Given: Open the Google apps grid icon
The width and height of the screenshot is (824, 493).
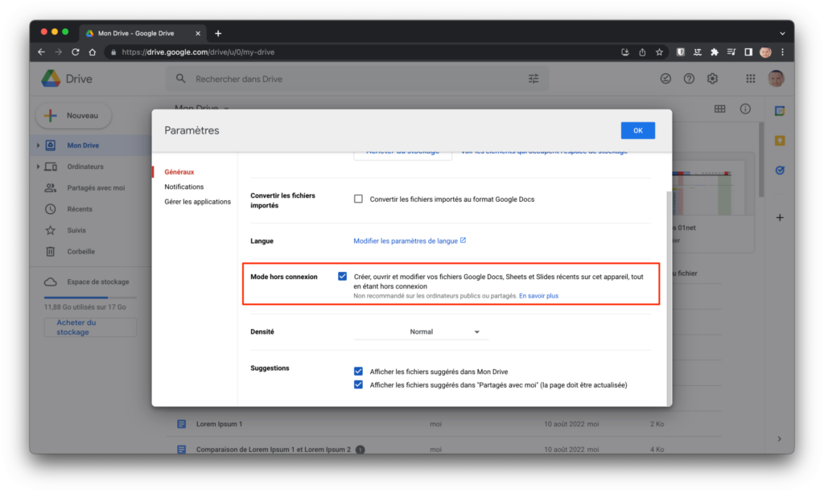Looking at the screenshot, I should tap(750, 79).
